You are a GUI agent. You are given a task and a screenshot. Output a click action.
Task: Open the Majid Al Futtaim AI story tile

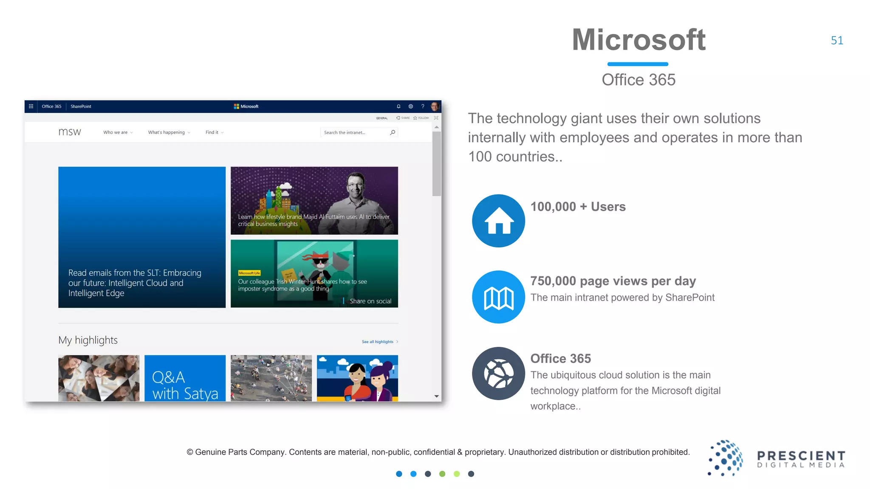click(314, 200)
